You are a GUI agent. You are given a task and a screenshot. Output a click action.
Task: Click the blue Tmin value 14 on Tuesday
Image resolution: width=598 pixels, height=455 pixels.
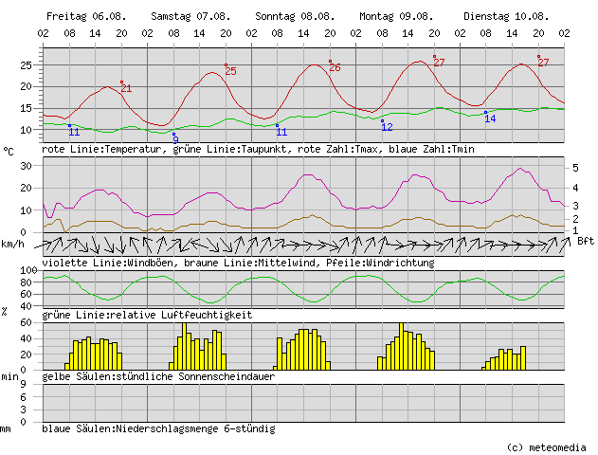(490, 118)
